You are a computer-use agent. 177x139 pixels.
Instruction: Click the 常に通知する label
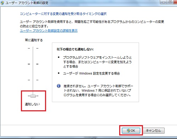[34, 40]
